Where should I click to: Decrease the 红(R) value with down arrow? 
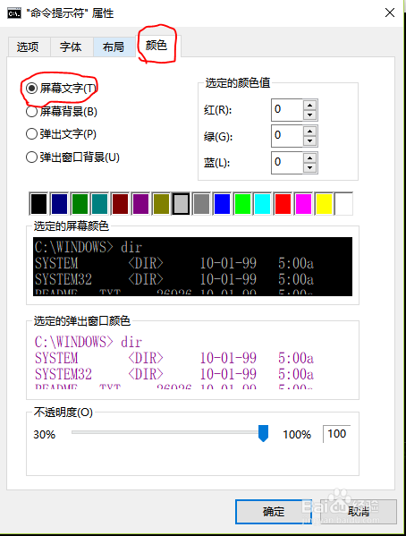[x=309, y=115]
